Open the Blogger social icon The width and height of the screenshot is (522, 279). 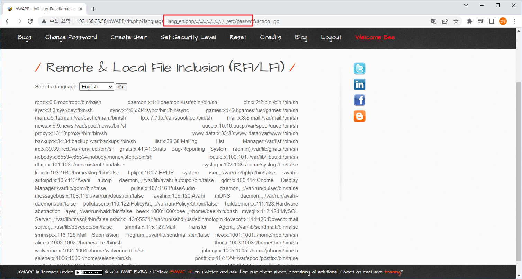tap(360, 116)
